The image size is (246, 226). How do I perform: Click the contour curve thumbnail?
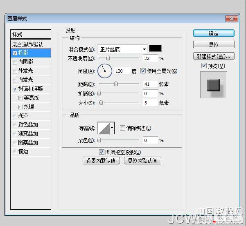tap(104, 128)
